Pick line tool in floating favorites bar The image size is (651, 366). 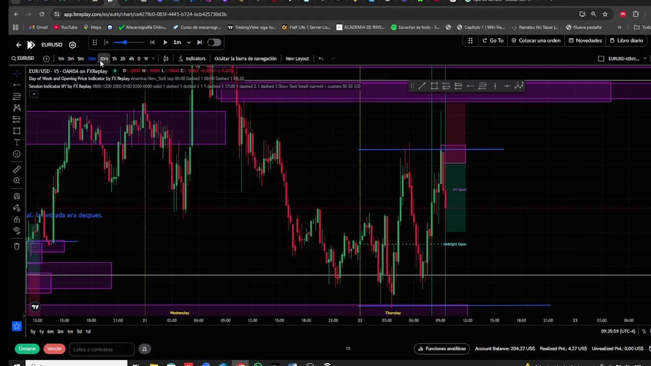tap(422, 86)
